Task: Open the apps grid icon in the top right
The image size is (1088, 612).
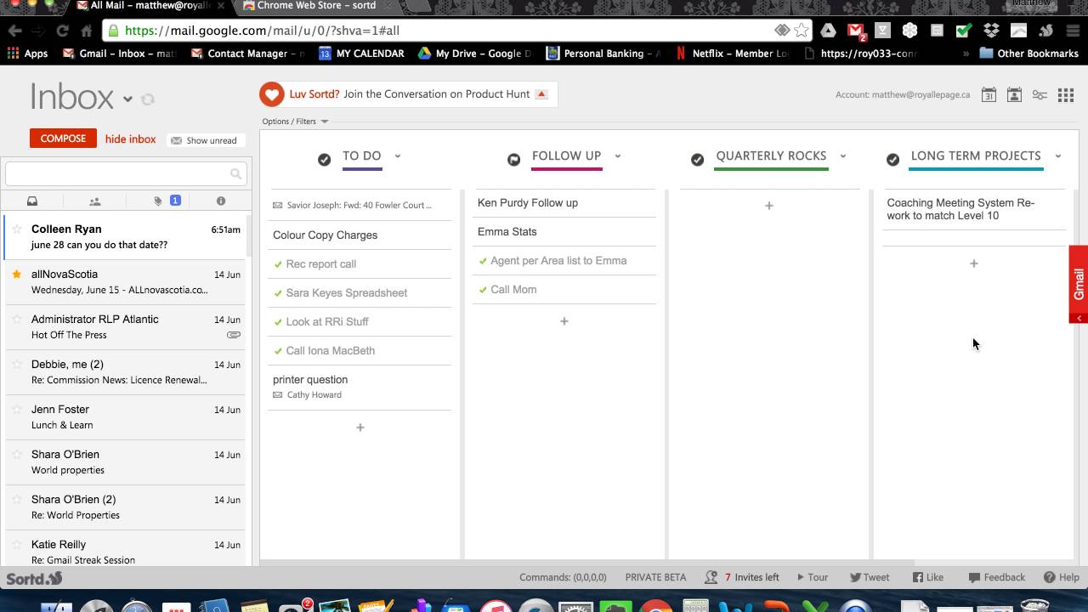Action: click(1066, 94)
